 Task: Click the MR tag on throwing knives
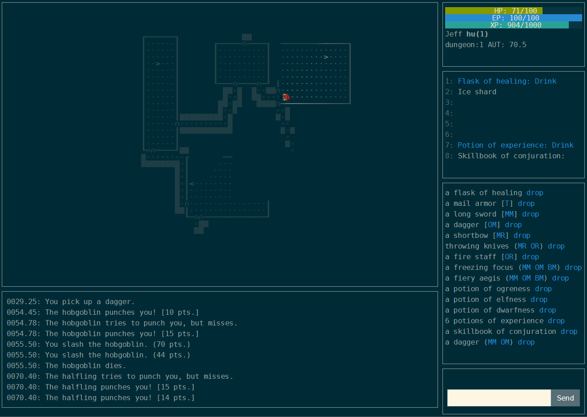(522, 246)
